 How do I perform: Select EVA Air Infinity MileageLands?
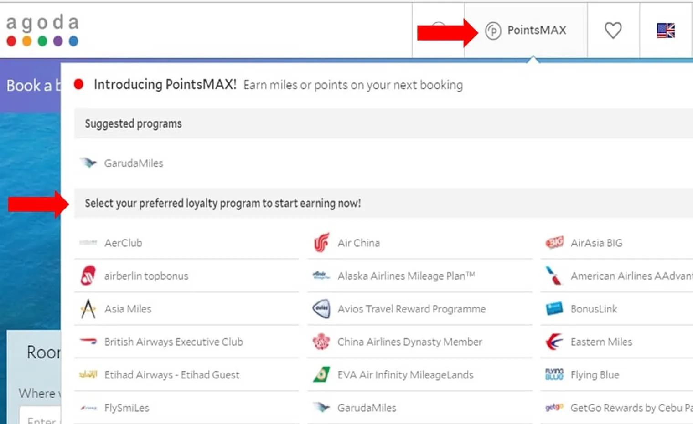click(x=405, y=375)
